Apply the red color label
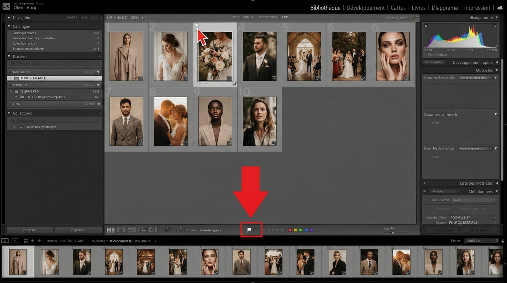This screenshot has height=283, width=507. pyautogui.click(x=290, y=230)
